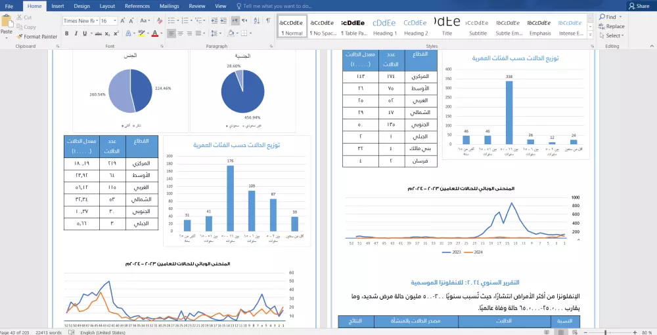Screen dimensions: 657x335
Task: Click the Share button
Action: [x=639, y=6]
